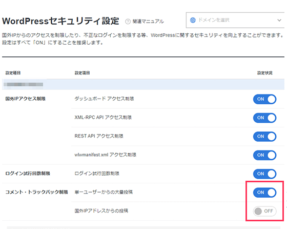Click the blurred domain name row
The height and width of the screenshot is (229, 287).
(143, 84)
